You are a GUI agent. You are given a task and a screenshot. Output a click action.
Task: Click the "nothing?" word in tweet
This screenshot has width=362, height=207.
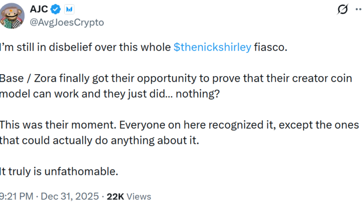(202, 94)
